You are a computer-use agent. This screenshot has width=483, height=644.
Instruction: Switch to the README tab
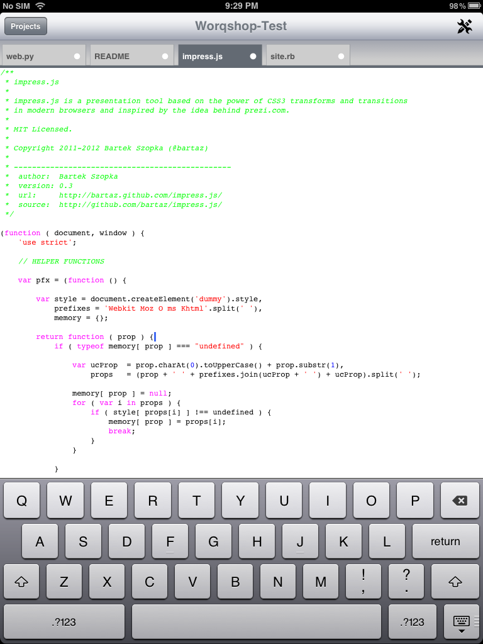click(131, 56)
